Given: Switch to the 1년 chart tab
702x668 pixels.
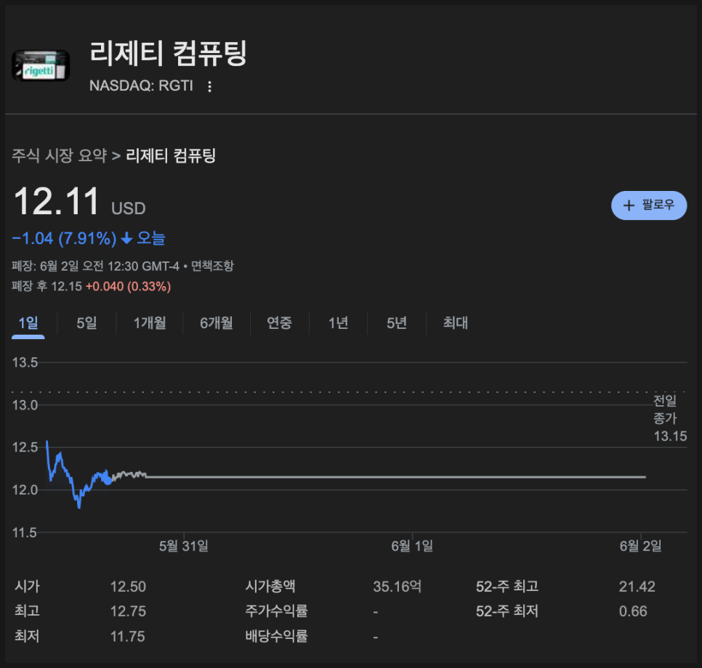Looking at the screenshot, I should tap(338, 323).
